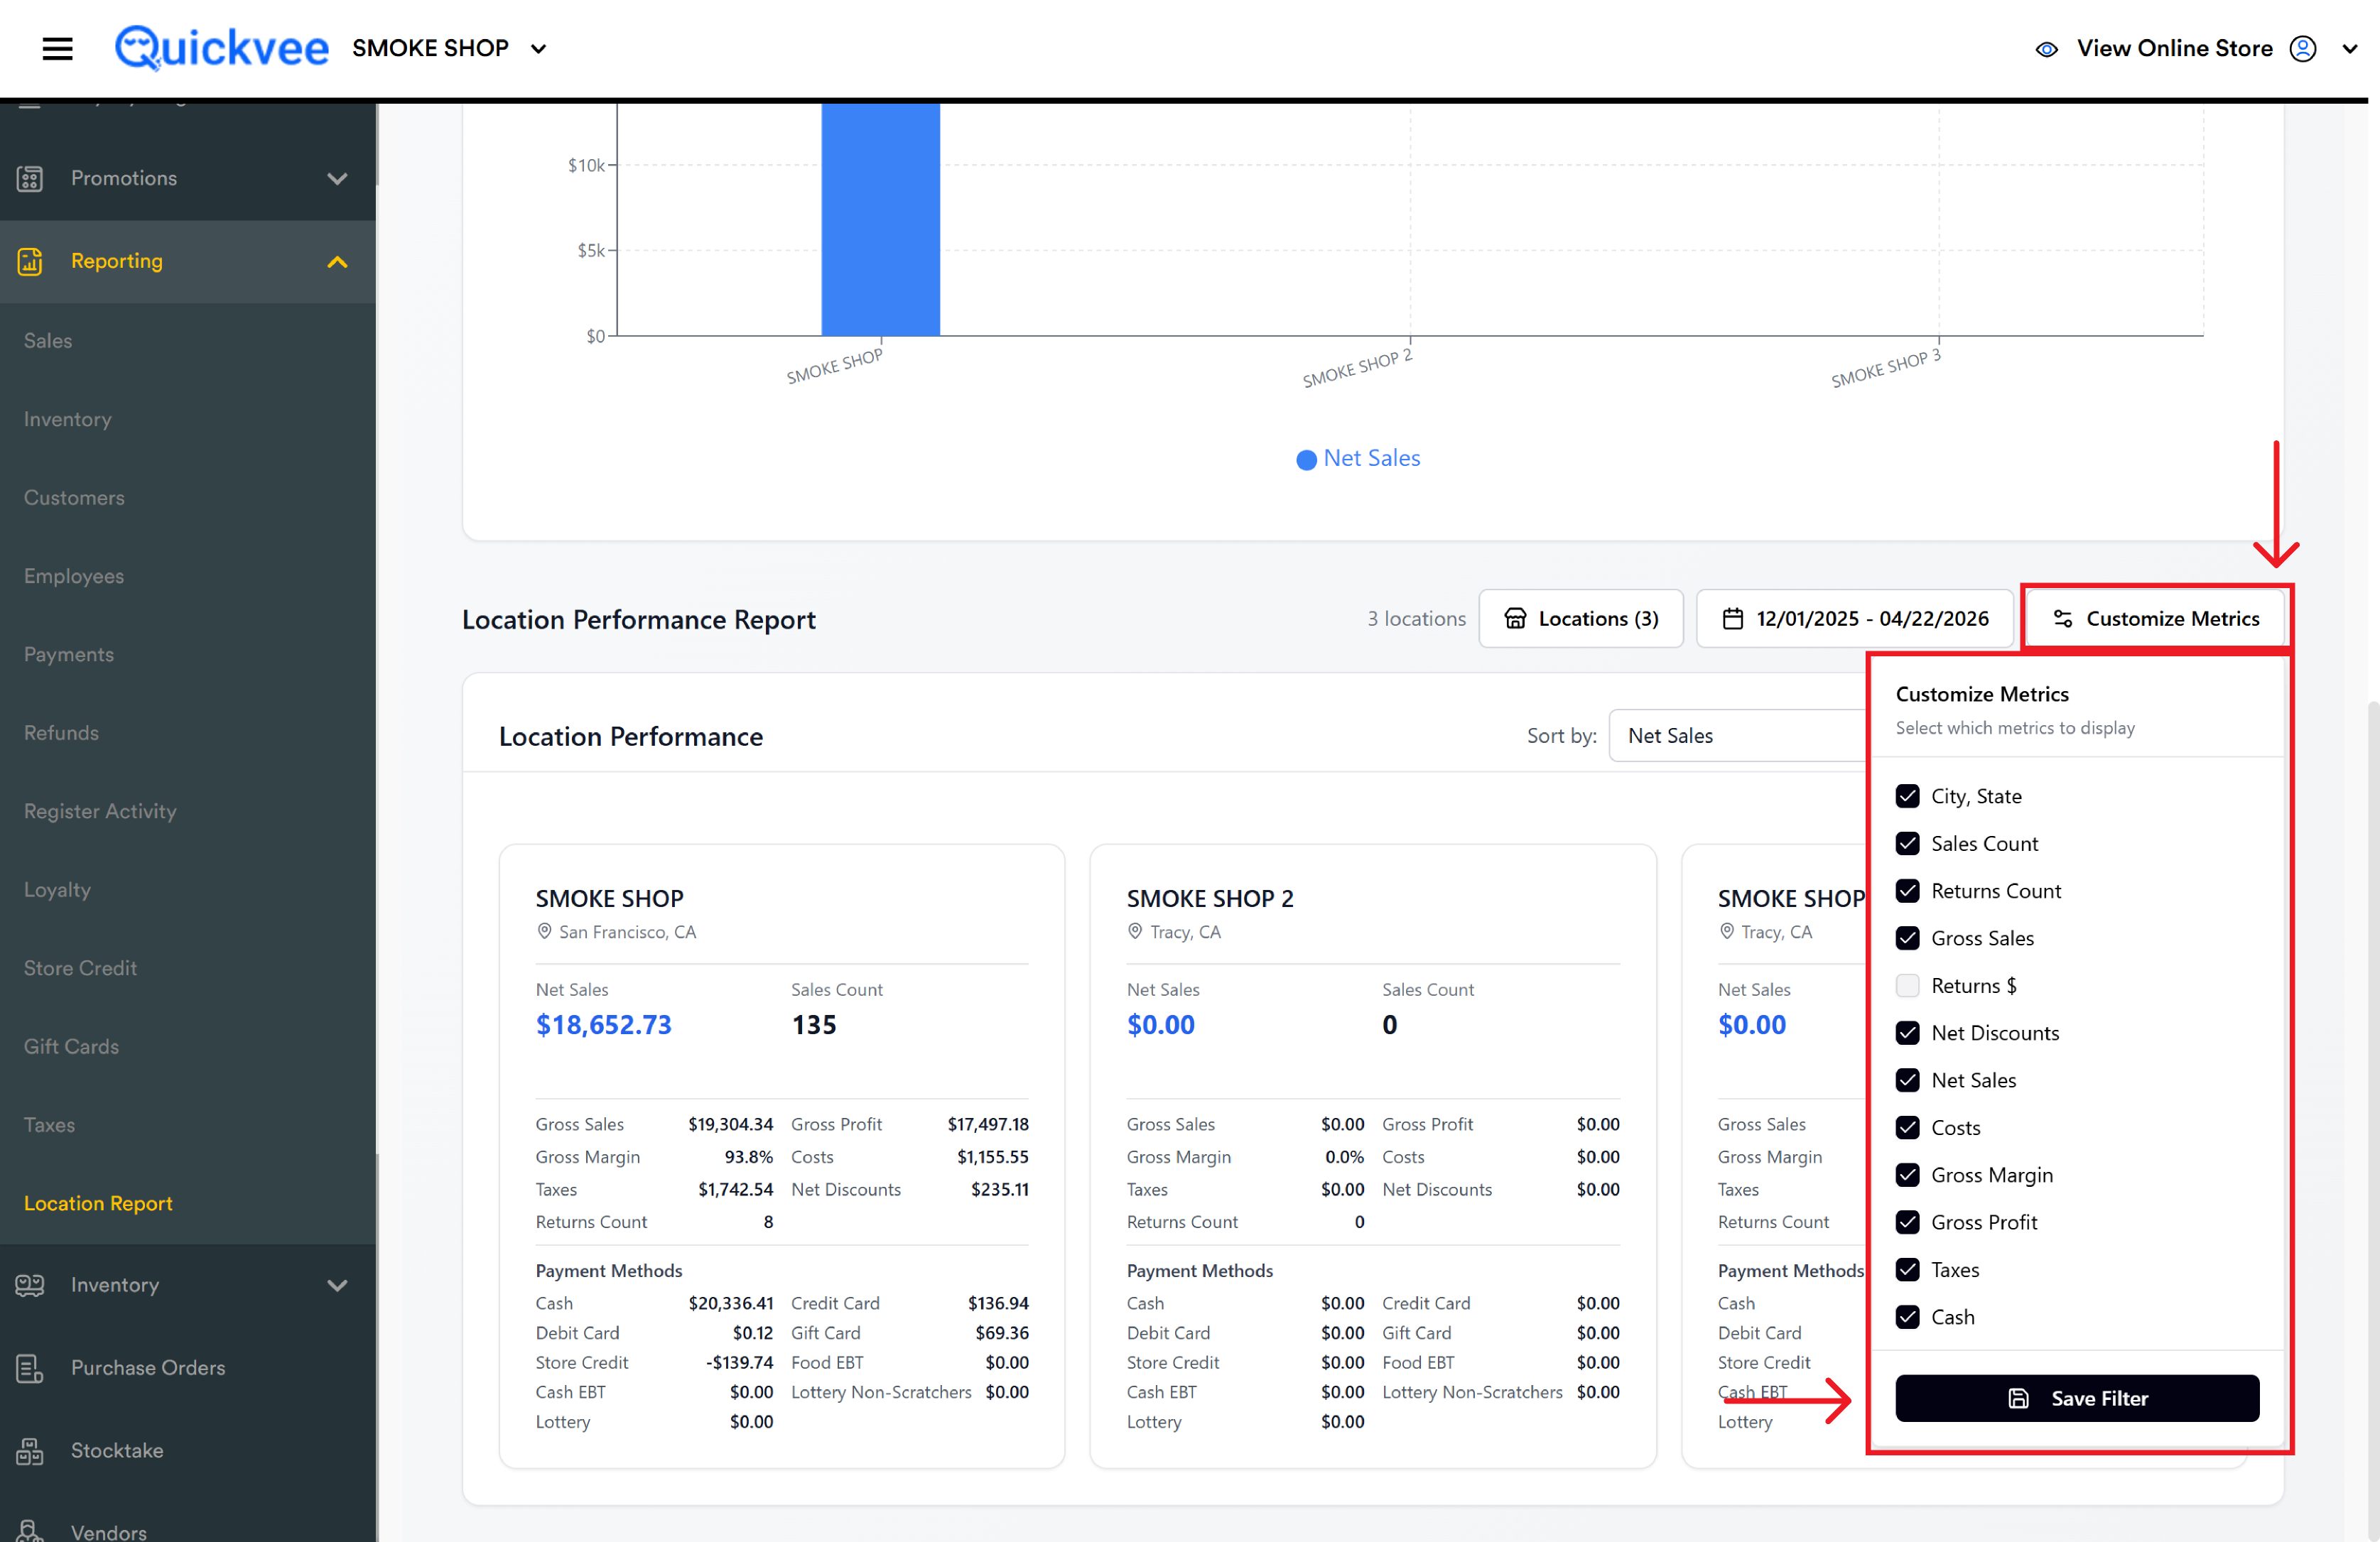Open the Register Activity report
Screen dimensions: 2380x1542
tap(100, 811)
